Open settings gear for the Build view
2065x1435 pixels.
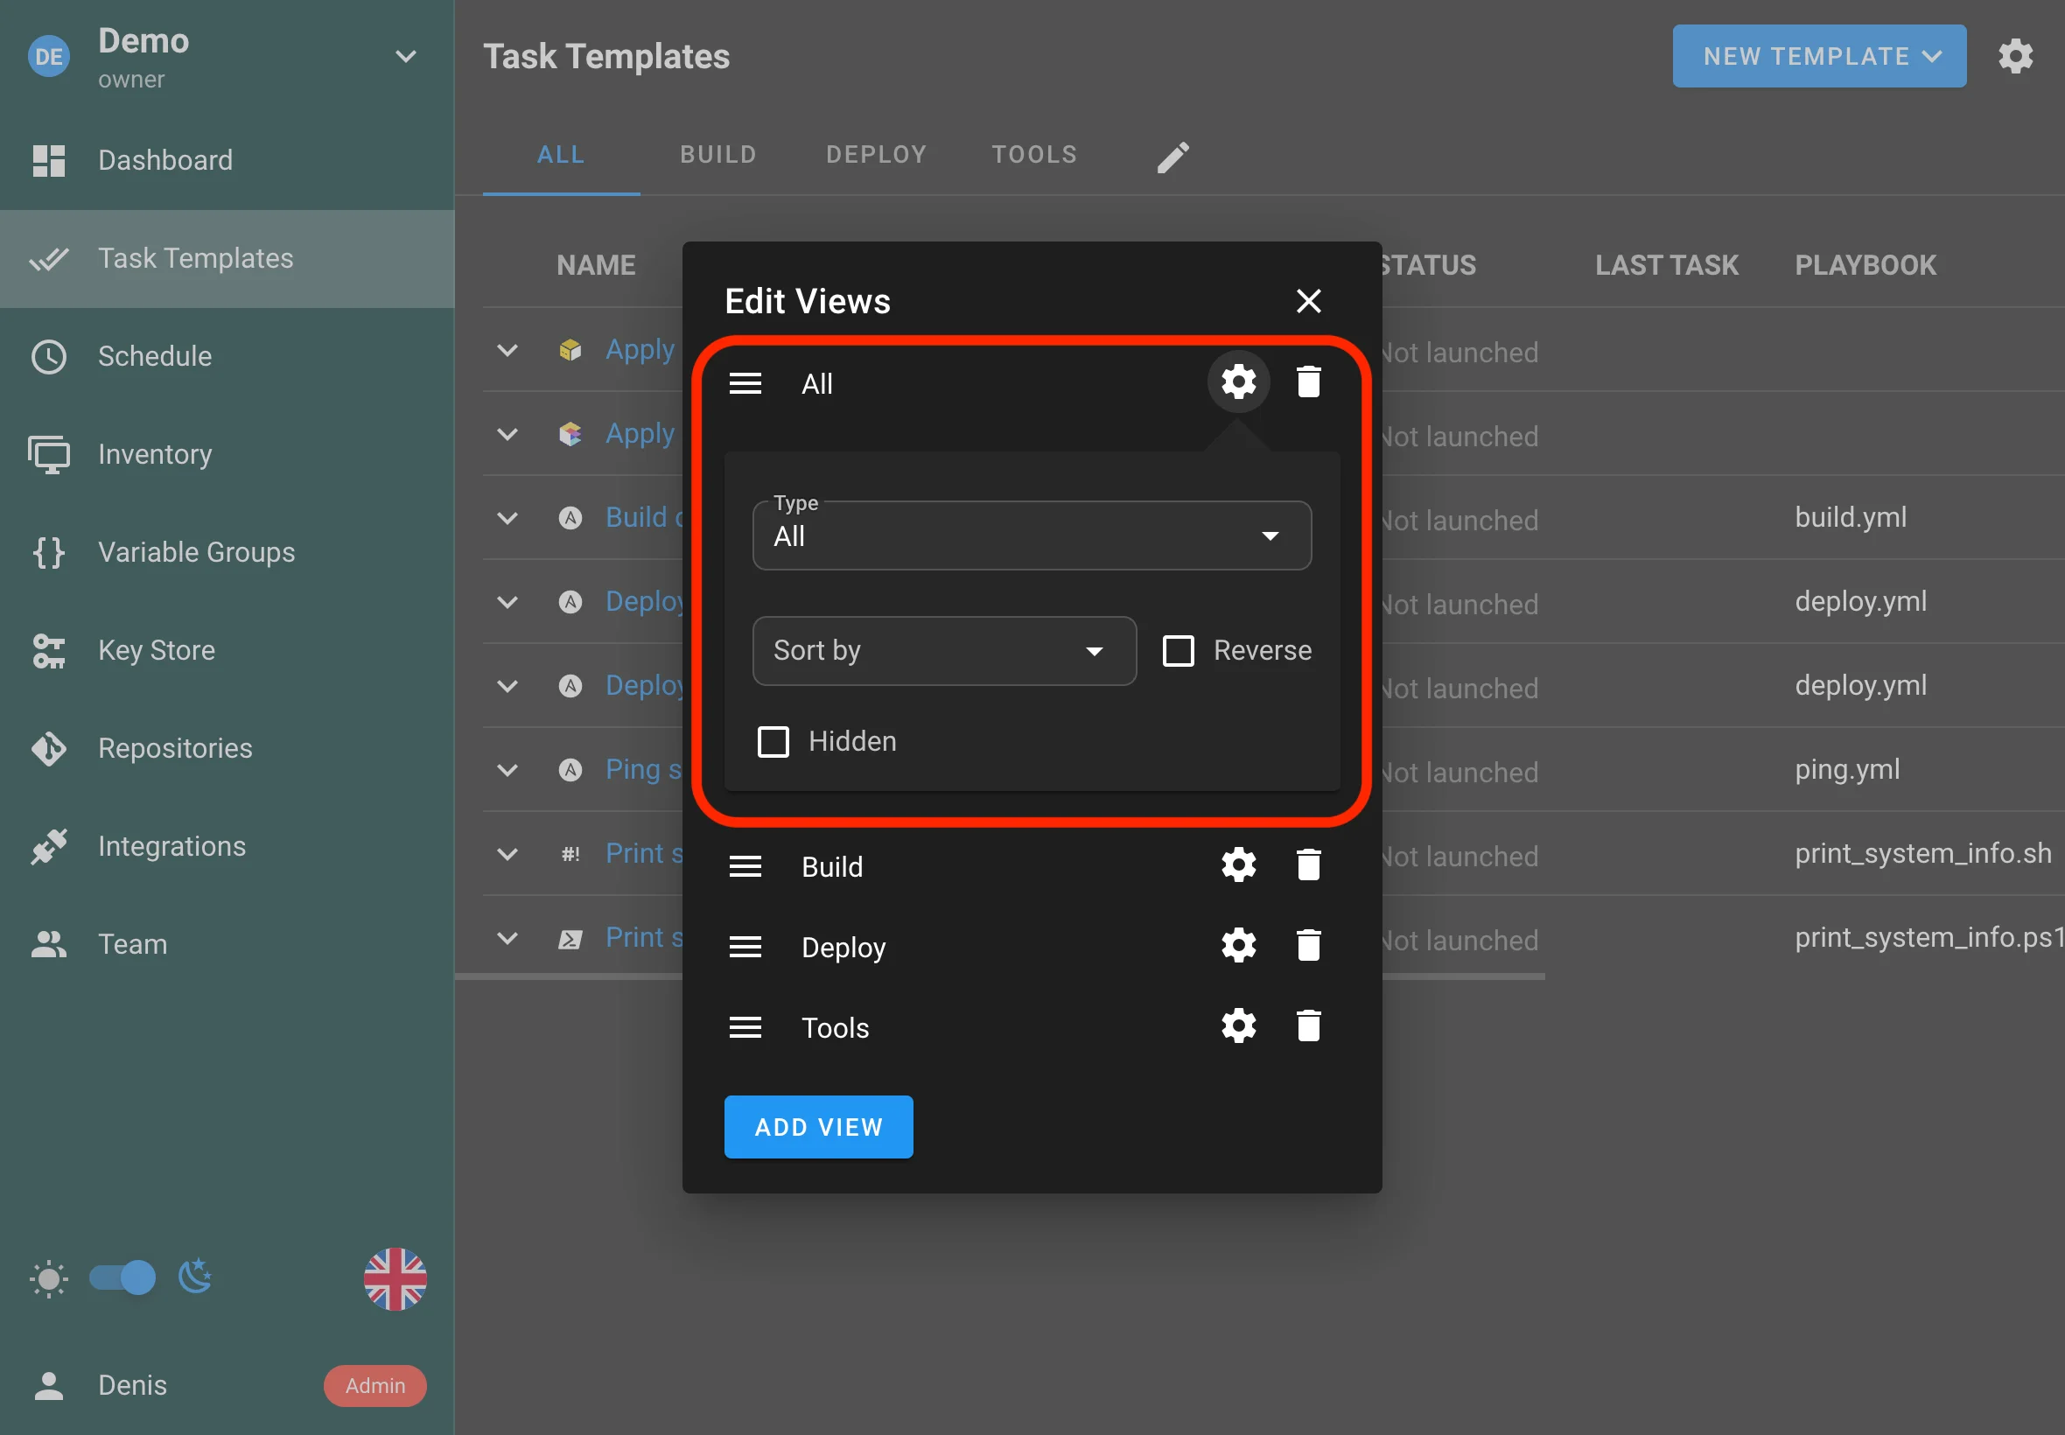click(x=1238, y=865)
